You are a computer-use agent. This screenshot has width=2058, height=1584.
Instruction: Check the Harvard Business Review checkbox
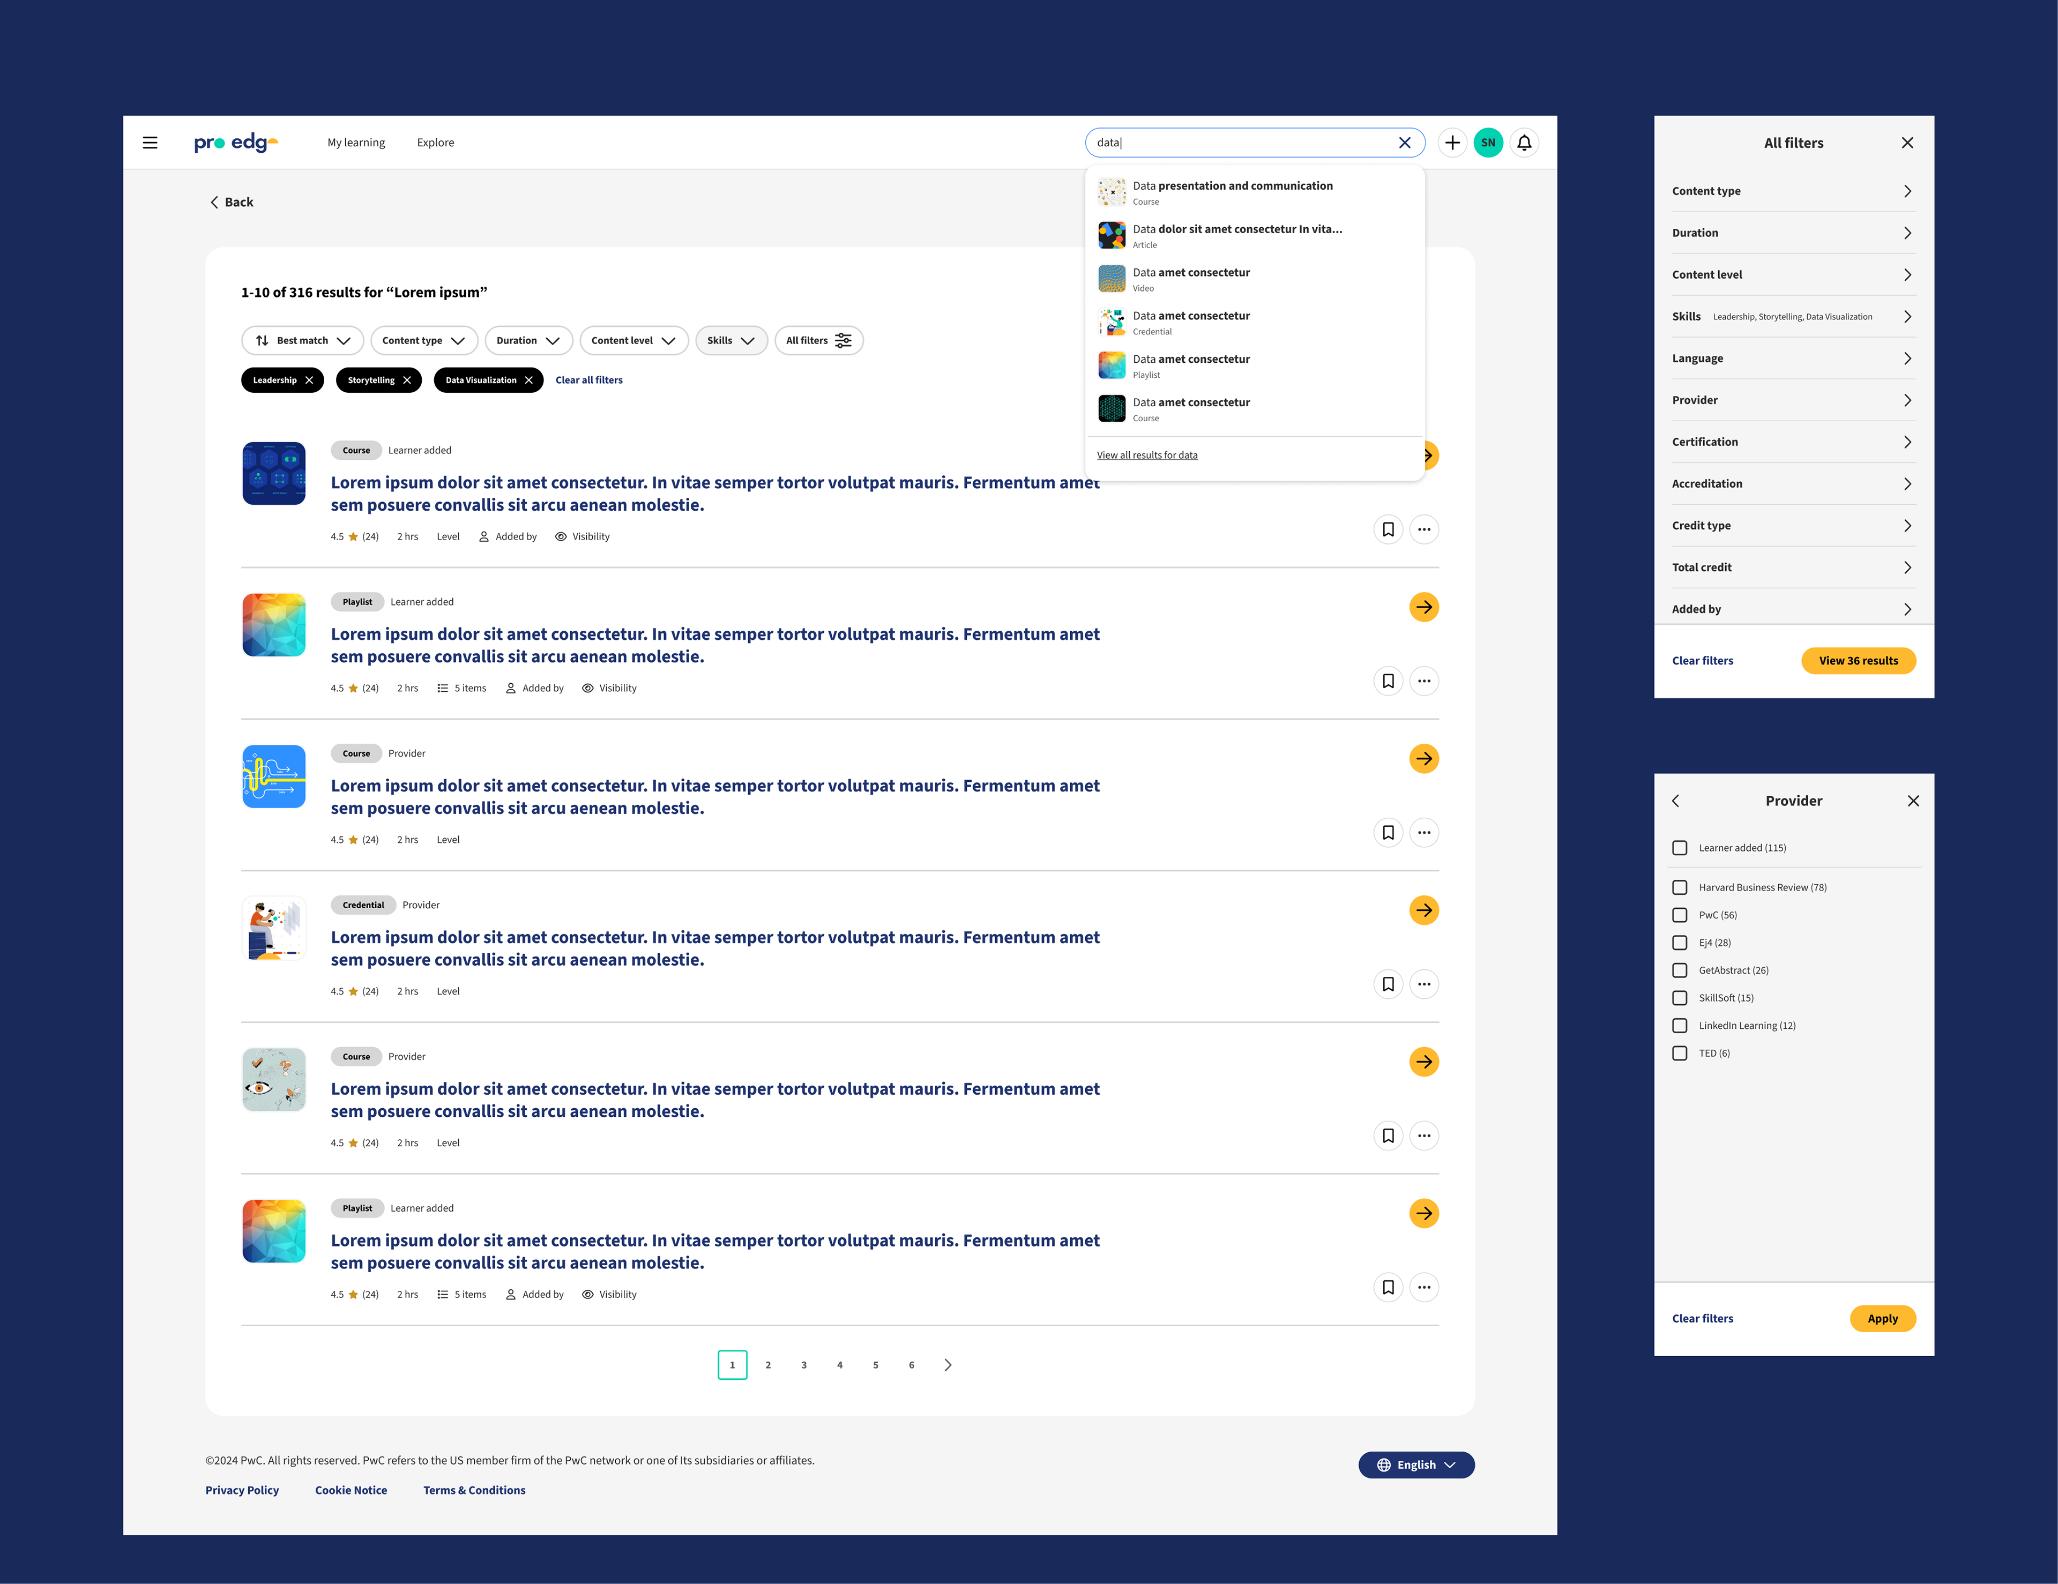(x=1679, y=887)
